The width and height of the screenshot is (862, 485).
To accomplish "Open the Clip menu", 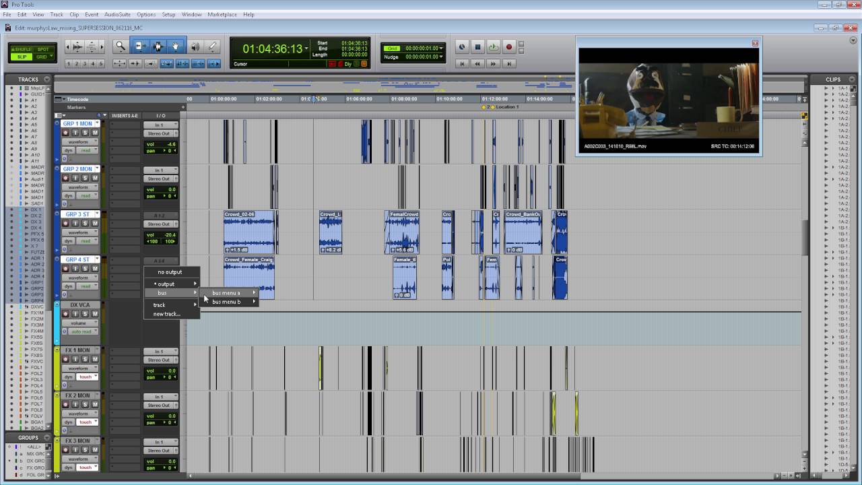I will (74, 14).
